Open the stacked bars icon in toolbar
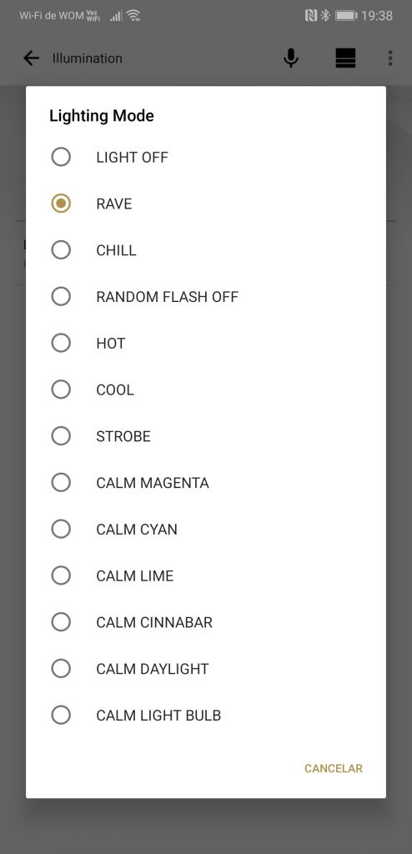Screen dimensions: 412x854 [x=345, y=58]
